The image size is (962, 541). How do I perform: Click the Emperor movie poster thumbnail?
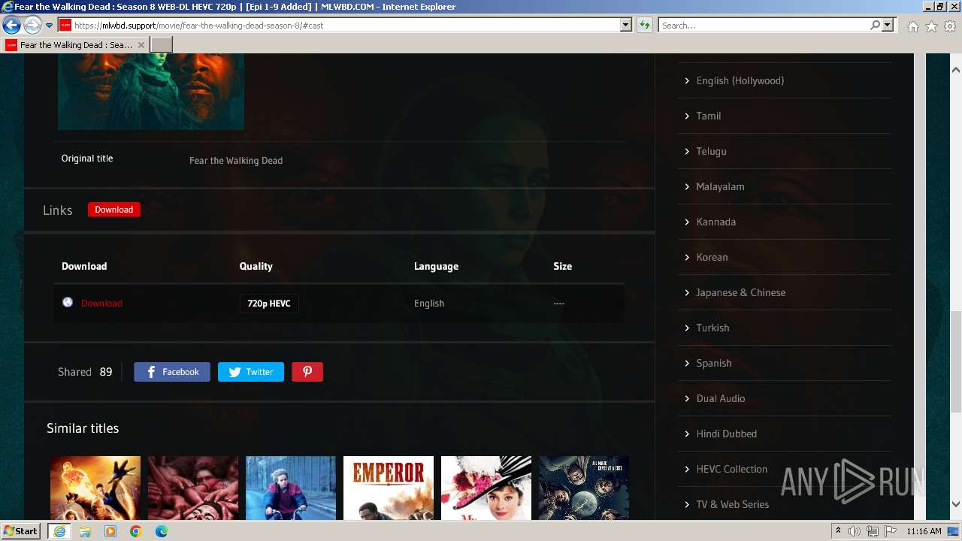389,488
